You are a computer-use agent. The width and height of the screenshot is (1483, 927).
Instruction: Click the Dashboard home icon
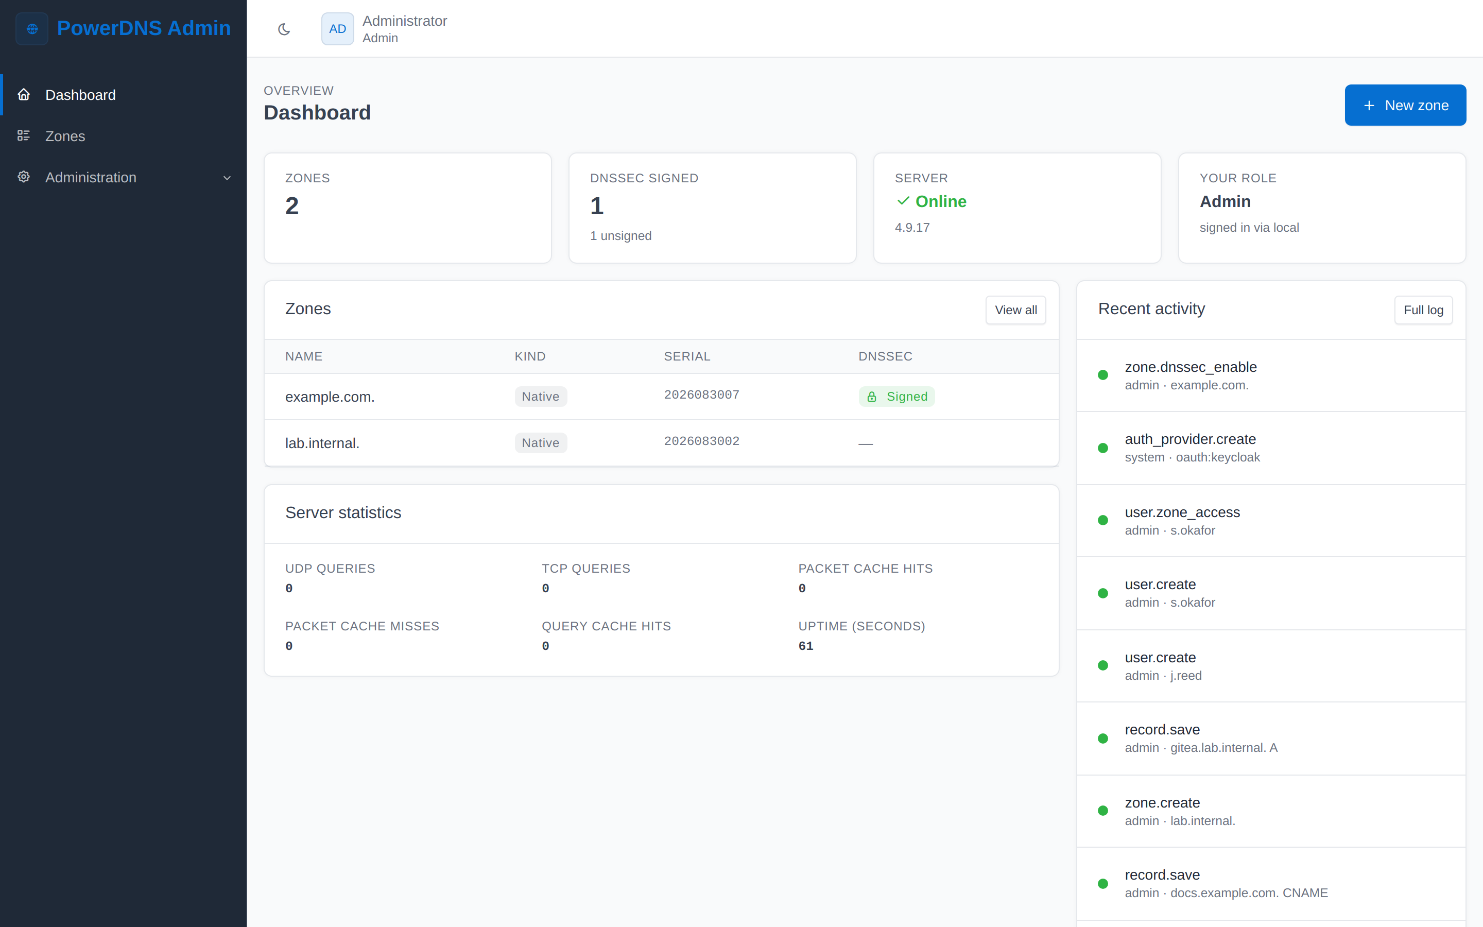click(x=24, y=94)
